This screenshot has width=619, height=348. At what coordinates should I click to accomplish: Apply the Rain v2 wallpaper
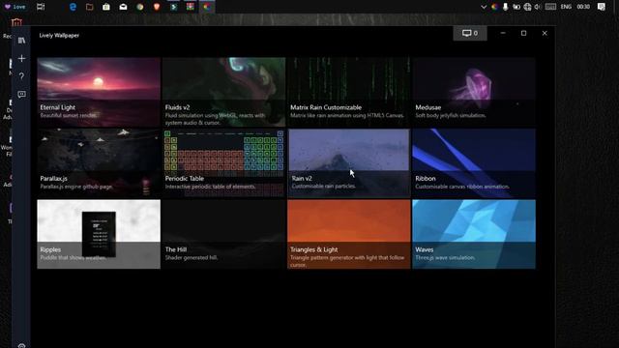coord(349,163)
